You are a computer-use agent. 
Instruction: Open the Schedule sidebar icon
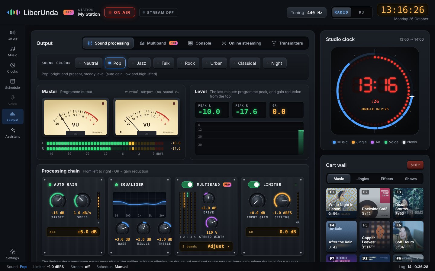click(x=12, y=84)
